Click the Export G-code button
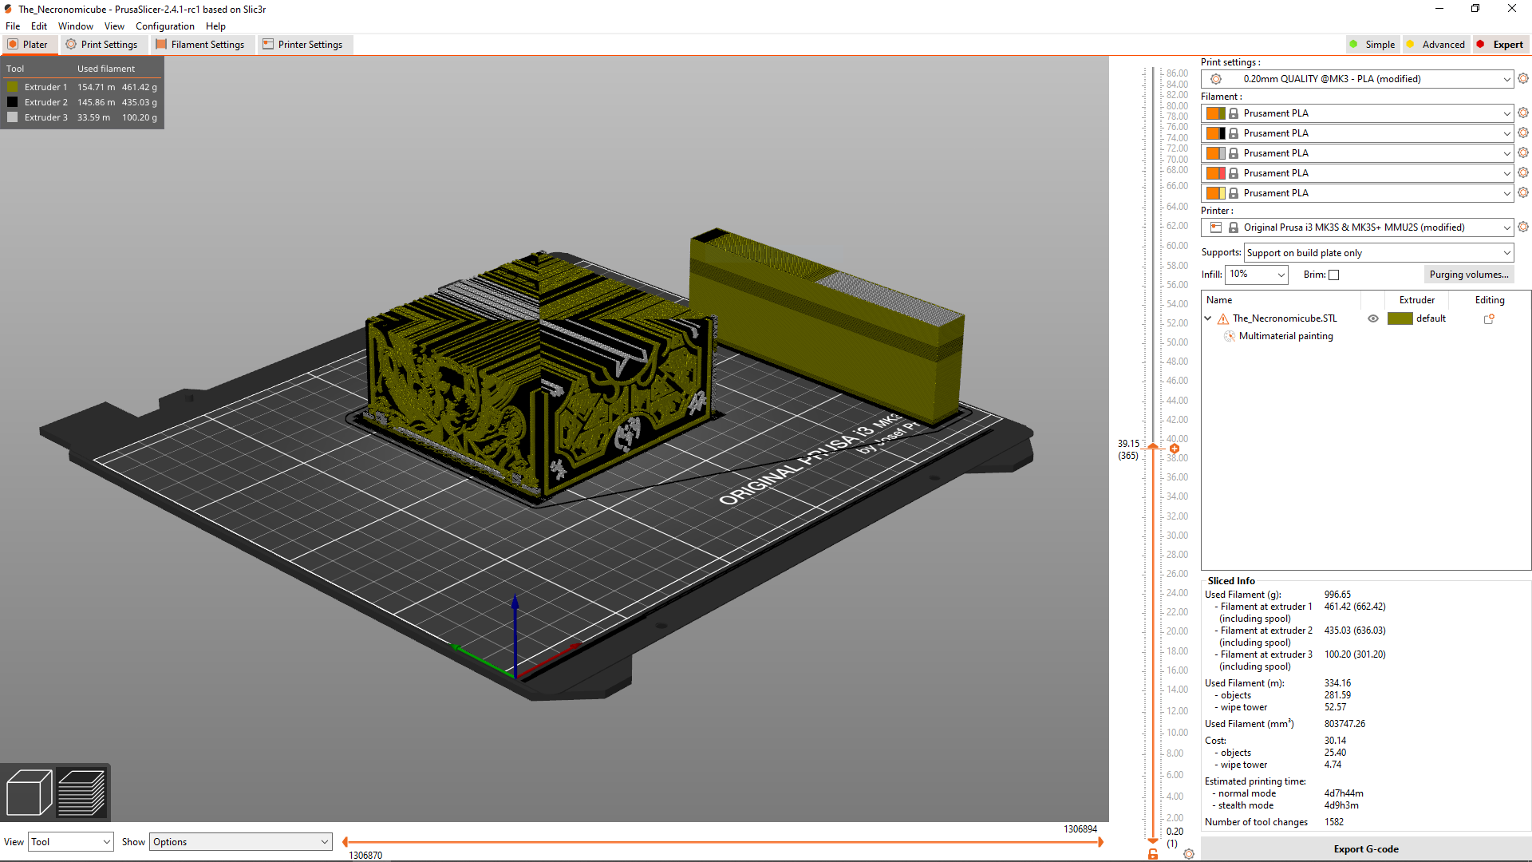This screenshot has height=862, width=1532. pyautogui.click(x=1366, y=849)
